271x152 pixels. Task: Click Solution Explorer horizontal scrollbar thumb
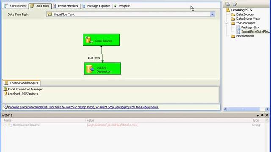[x=243, y=109]
